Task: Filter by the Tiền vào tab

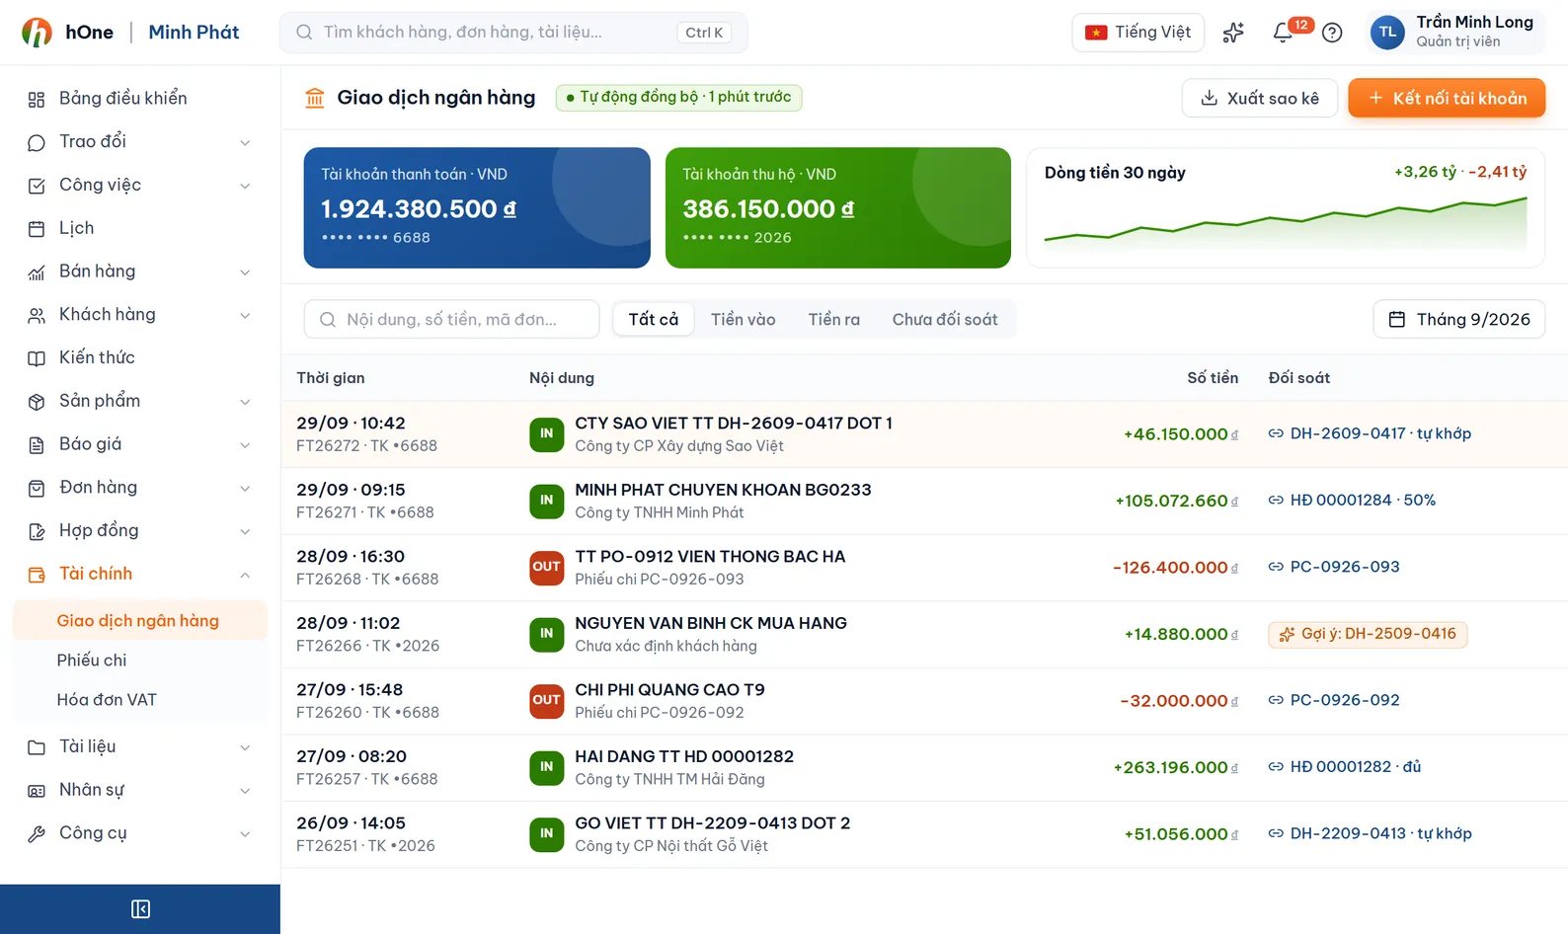Action: (x=744, y=320)
